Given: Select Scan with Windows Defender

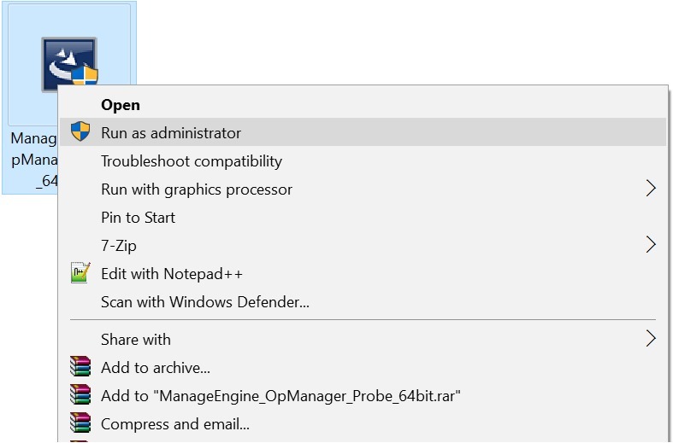Looking at the screenshot, I should click(x=205, y=302).
